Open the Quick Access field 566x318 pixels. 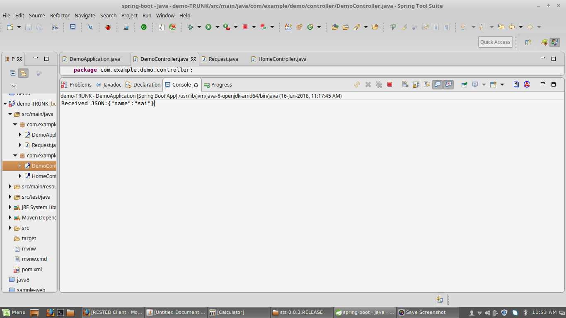click(496, 42)
